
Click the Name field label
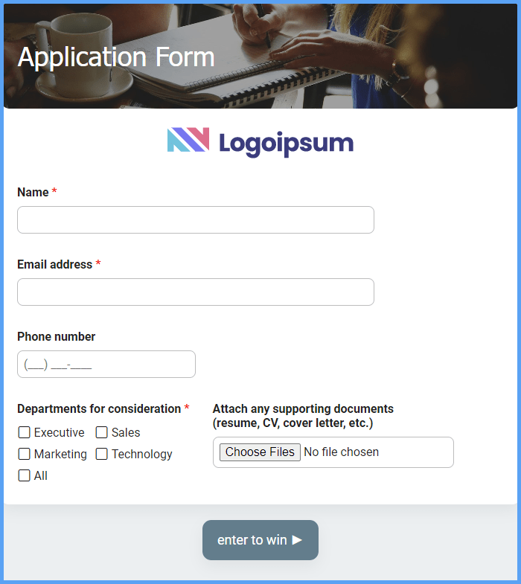[33, 192]
